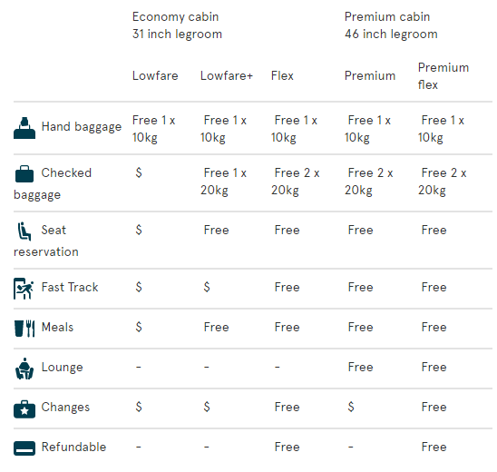Click the Hand baggage bag icon

[24, 128]
